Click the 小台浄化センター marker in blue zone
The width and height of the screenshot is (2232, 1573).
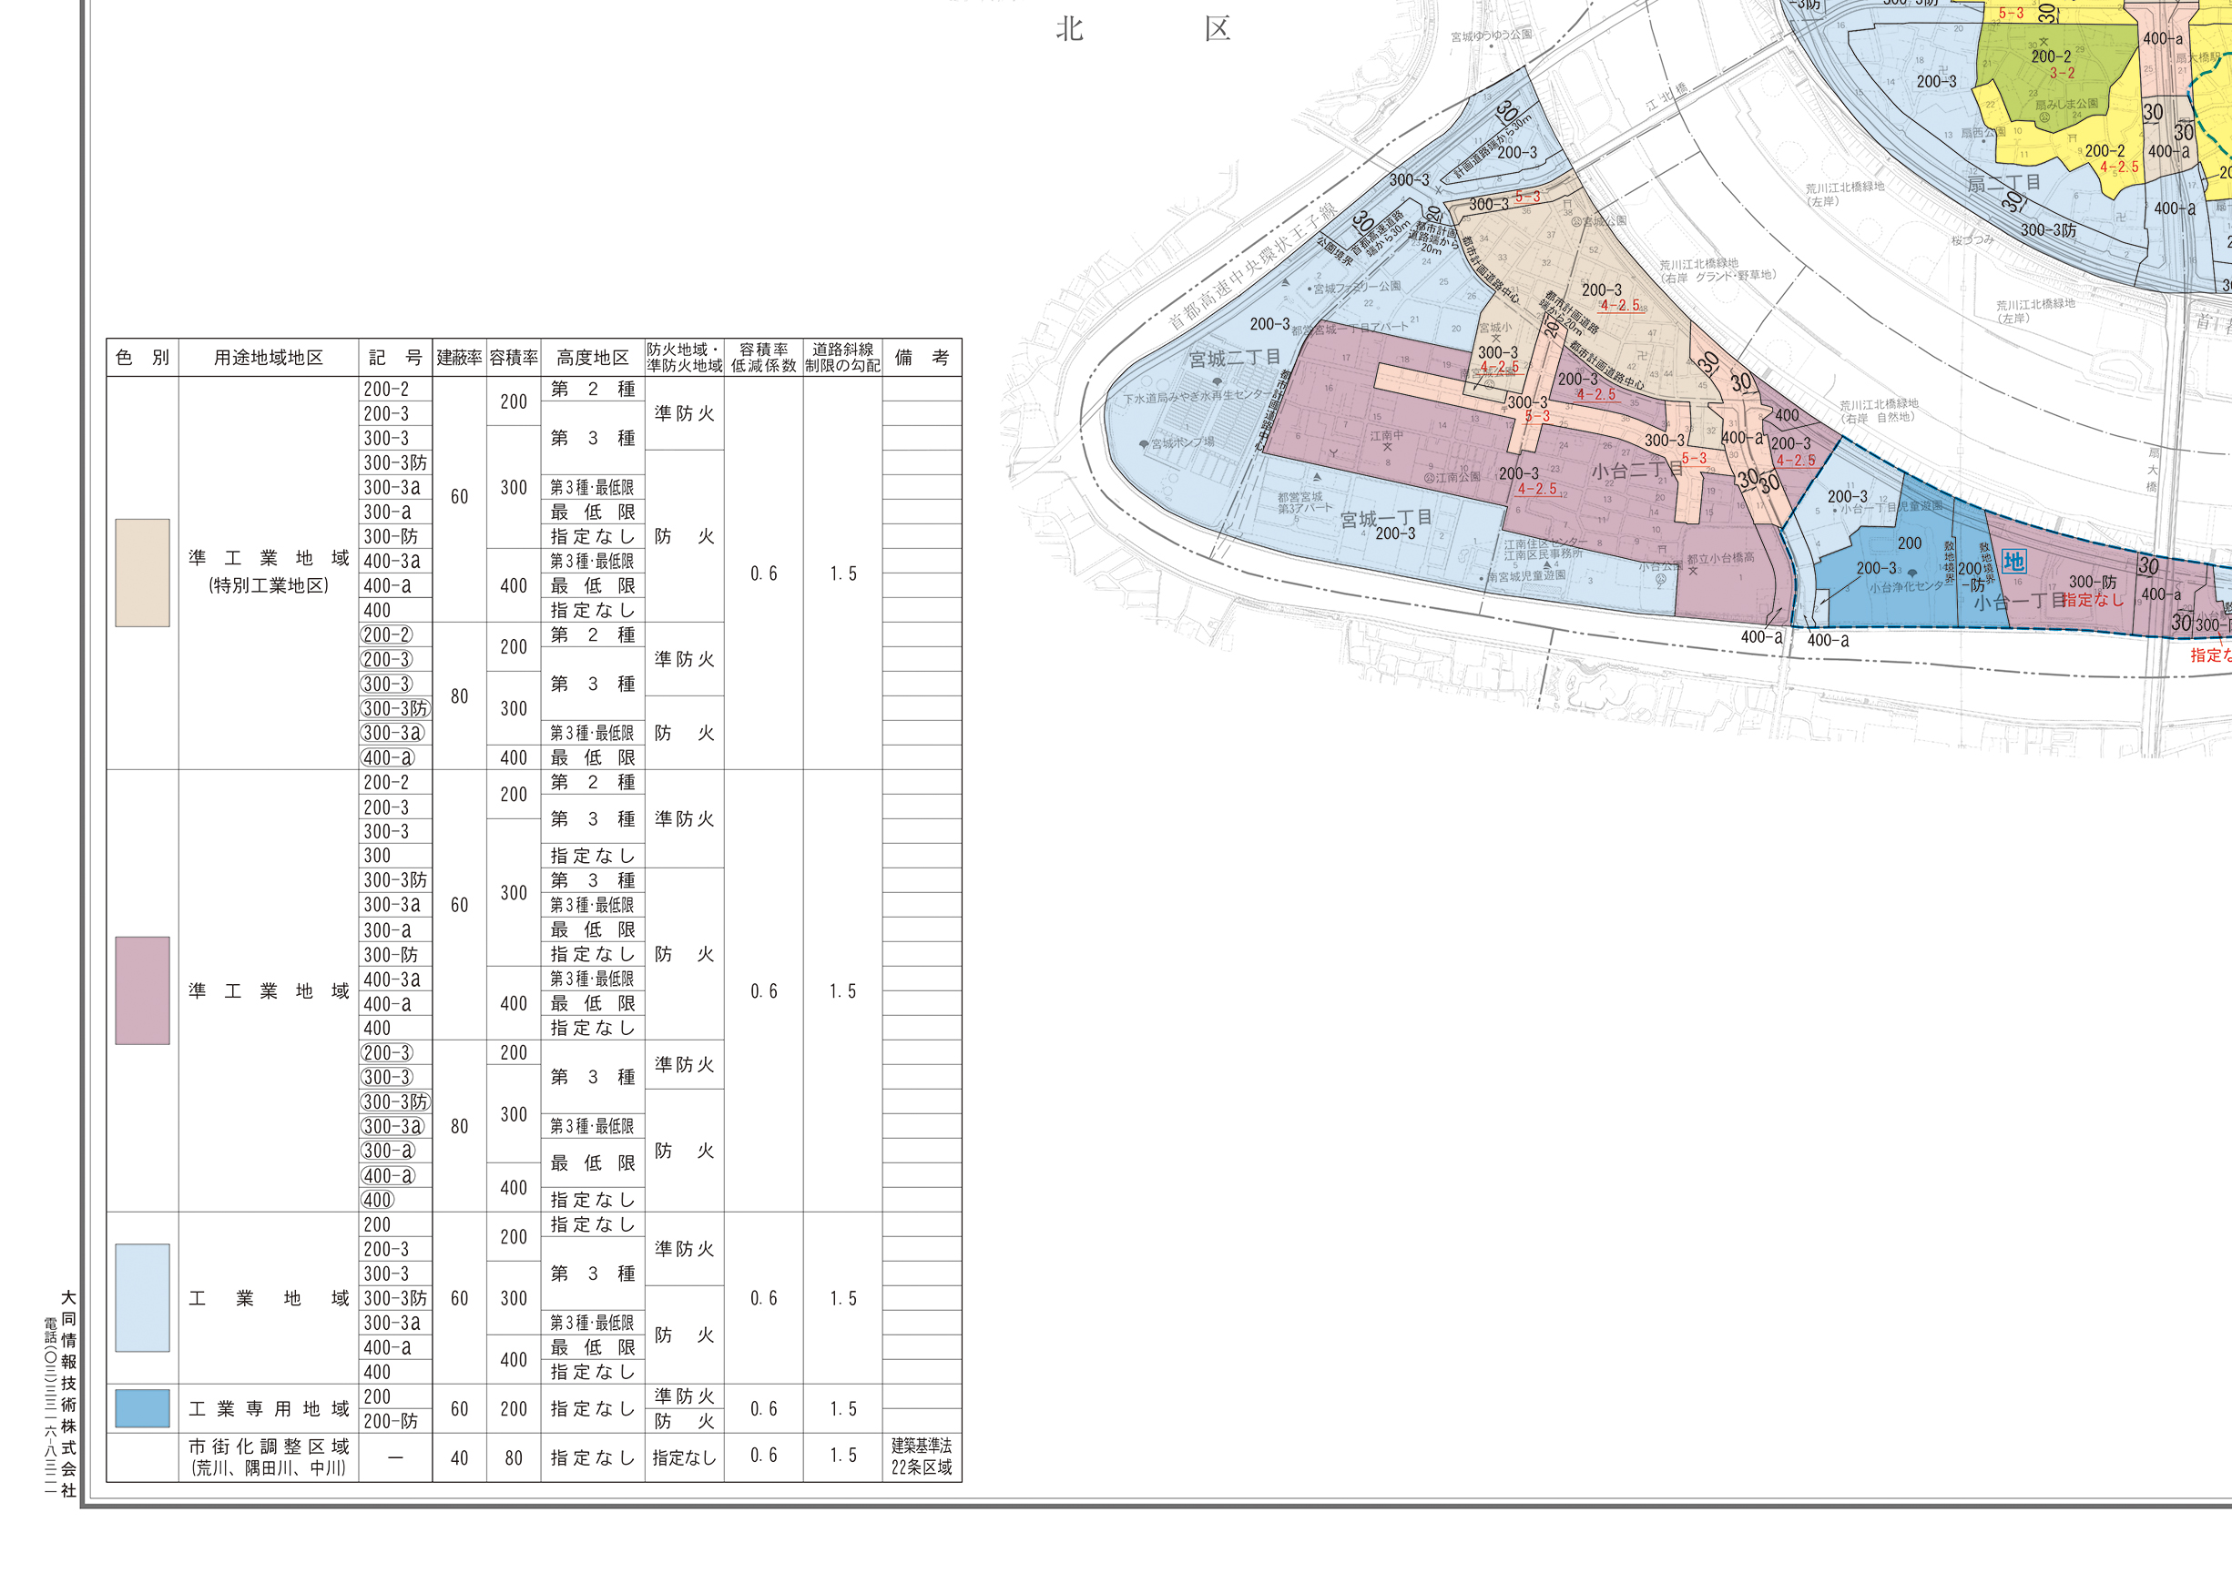tap(1912, 573)
